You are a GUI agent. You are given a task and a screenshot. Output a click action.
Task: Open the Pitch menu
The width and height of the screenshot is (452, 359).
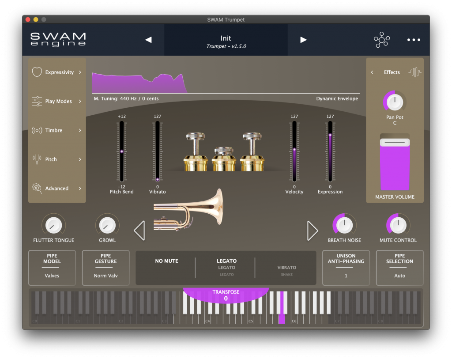57,159
